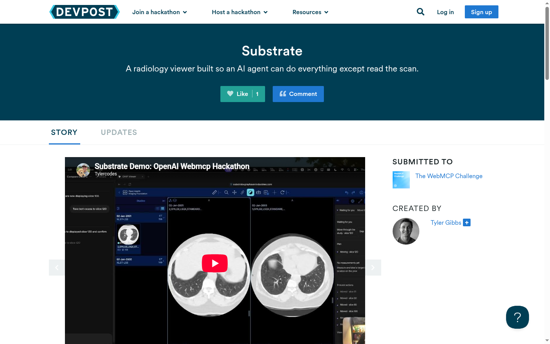
Task: Click the Sign up button
Action: pyautogui.click(x=482, y=12)
